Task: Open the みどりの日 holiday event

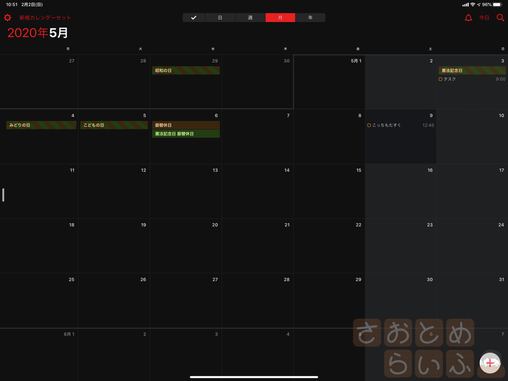Action: click(x=41, y=125)
